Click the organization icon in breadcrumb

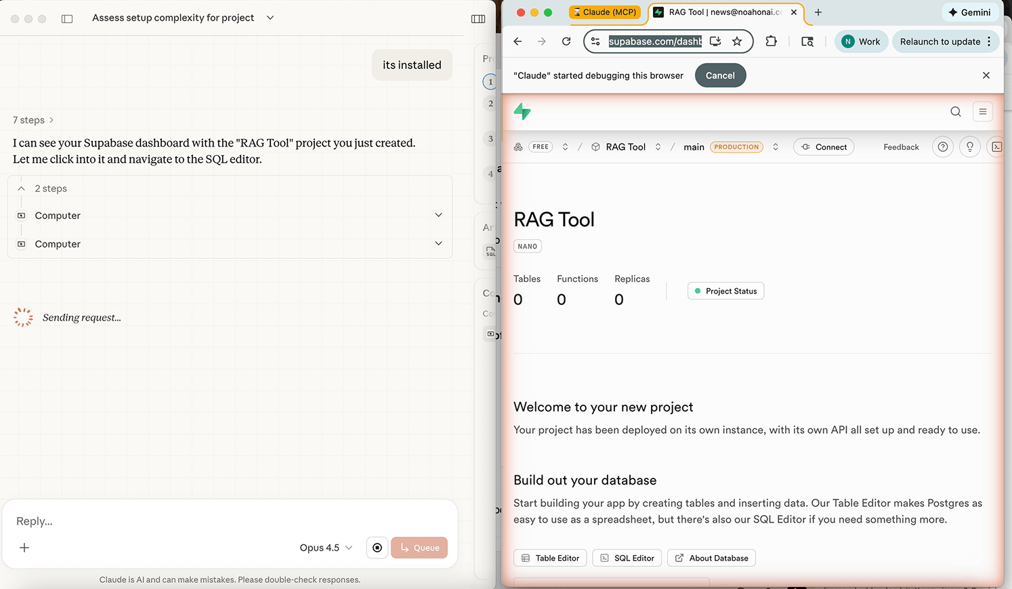(518, 147)
